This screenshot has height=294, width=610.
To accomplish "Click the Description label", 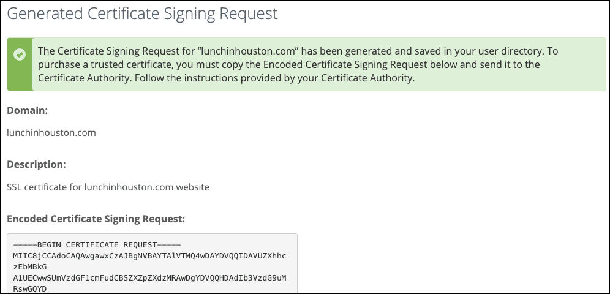I will click(36, 164).
